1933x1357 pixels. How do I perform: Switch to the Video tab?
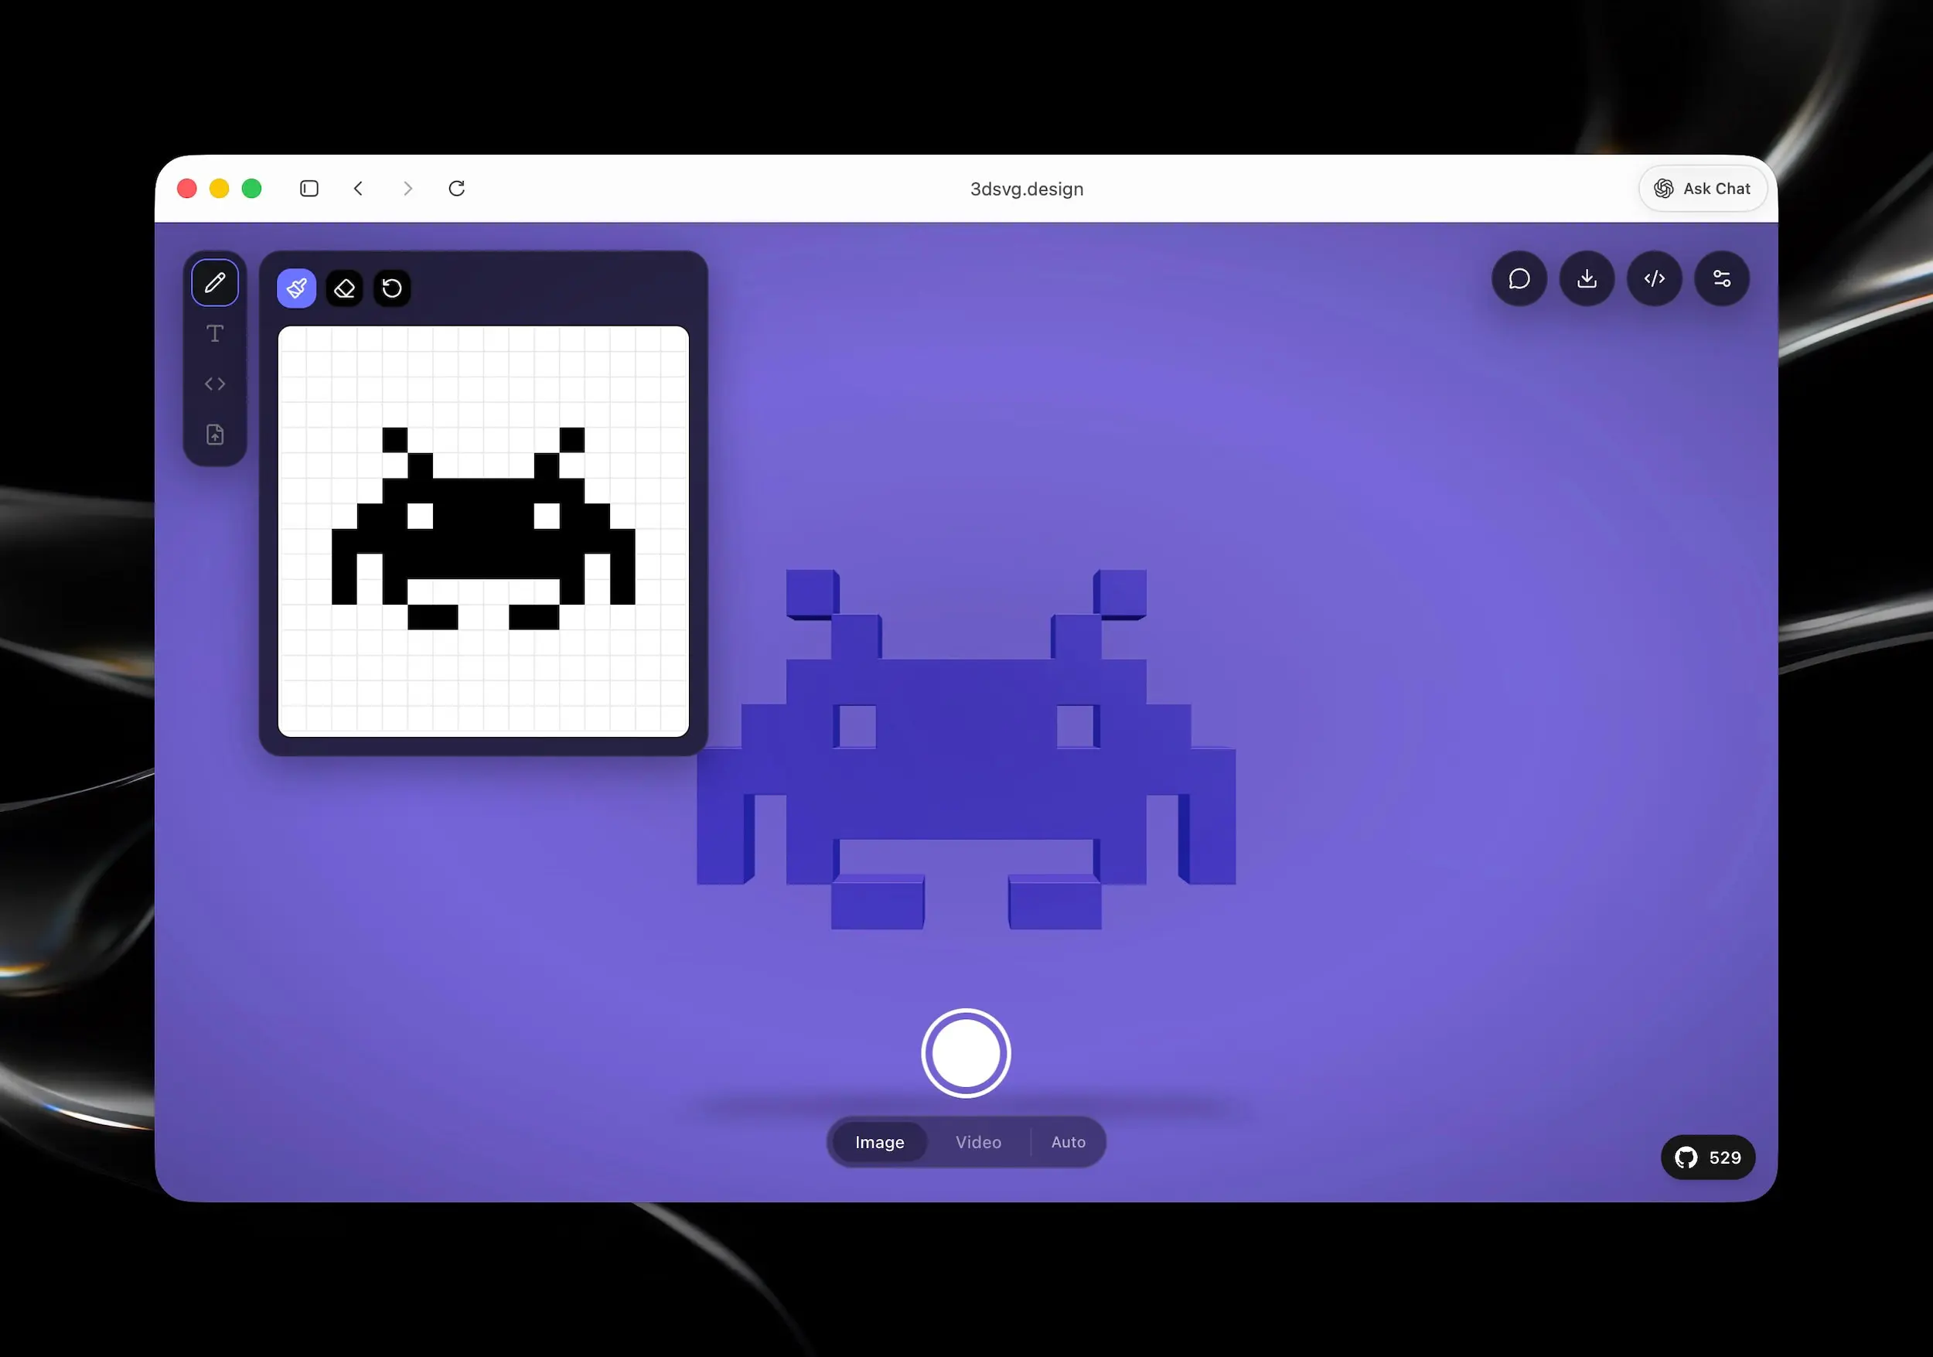(x=978, y=1142)
